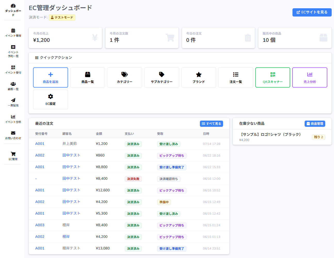
Task: Open customer 田中テスト in ¥860 row
Action: point(71,155)
